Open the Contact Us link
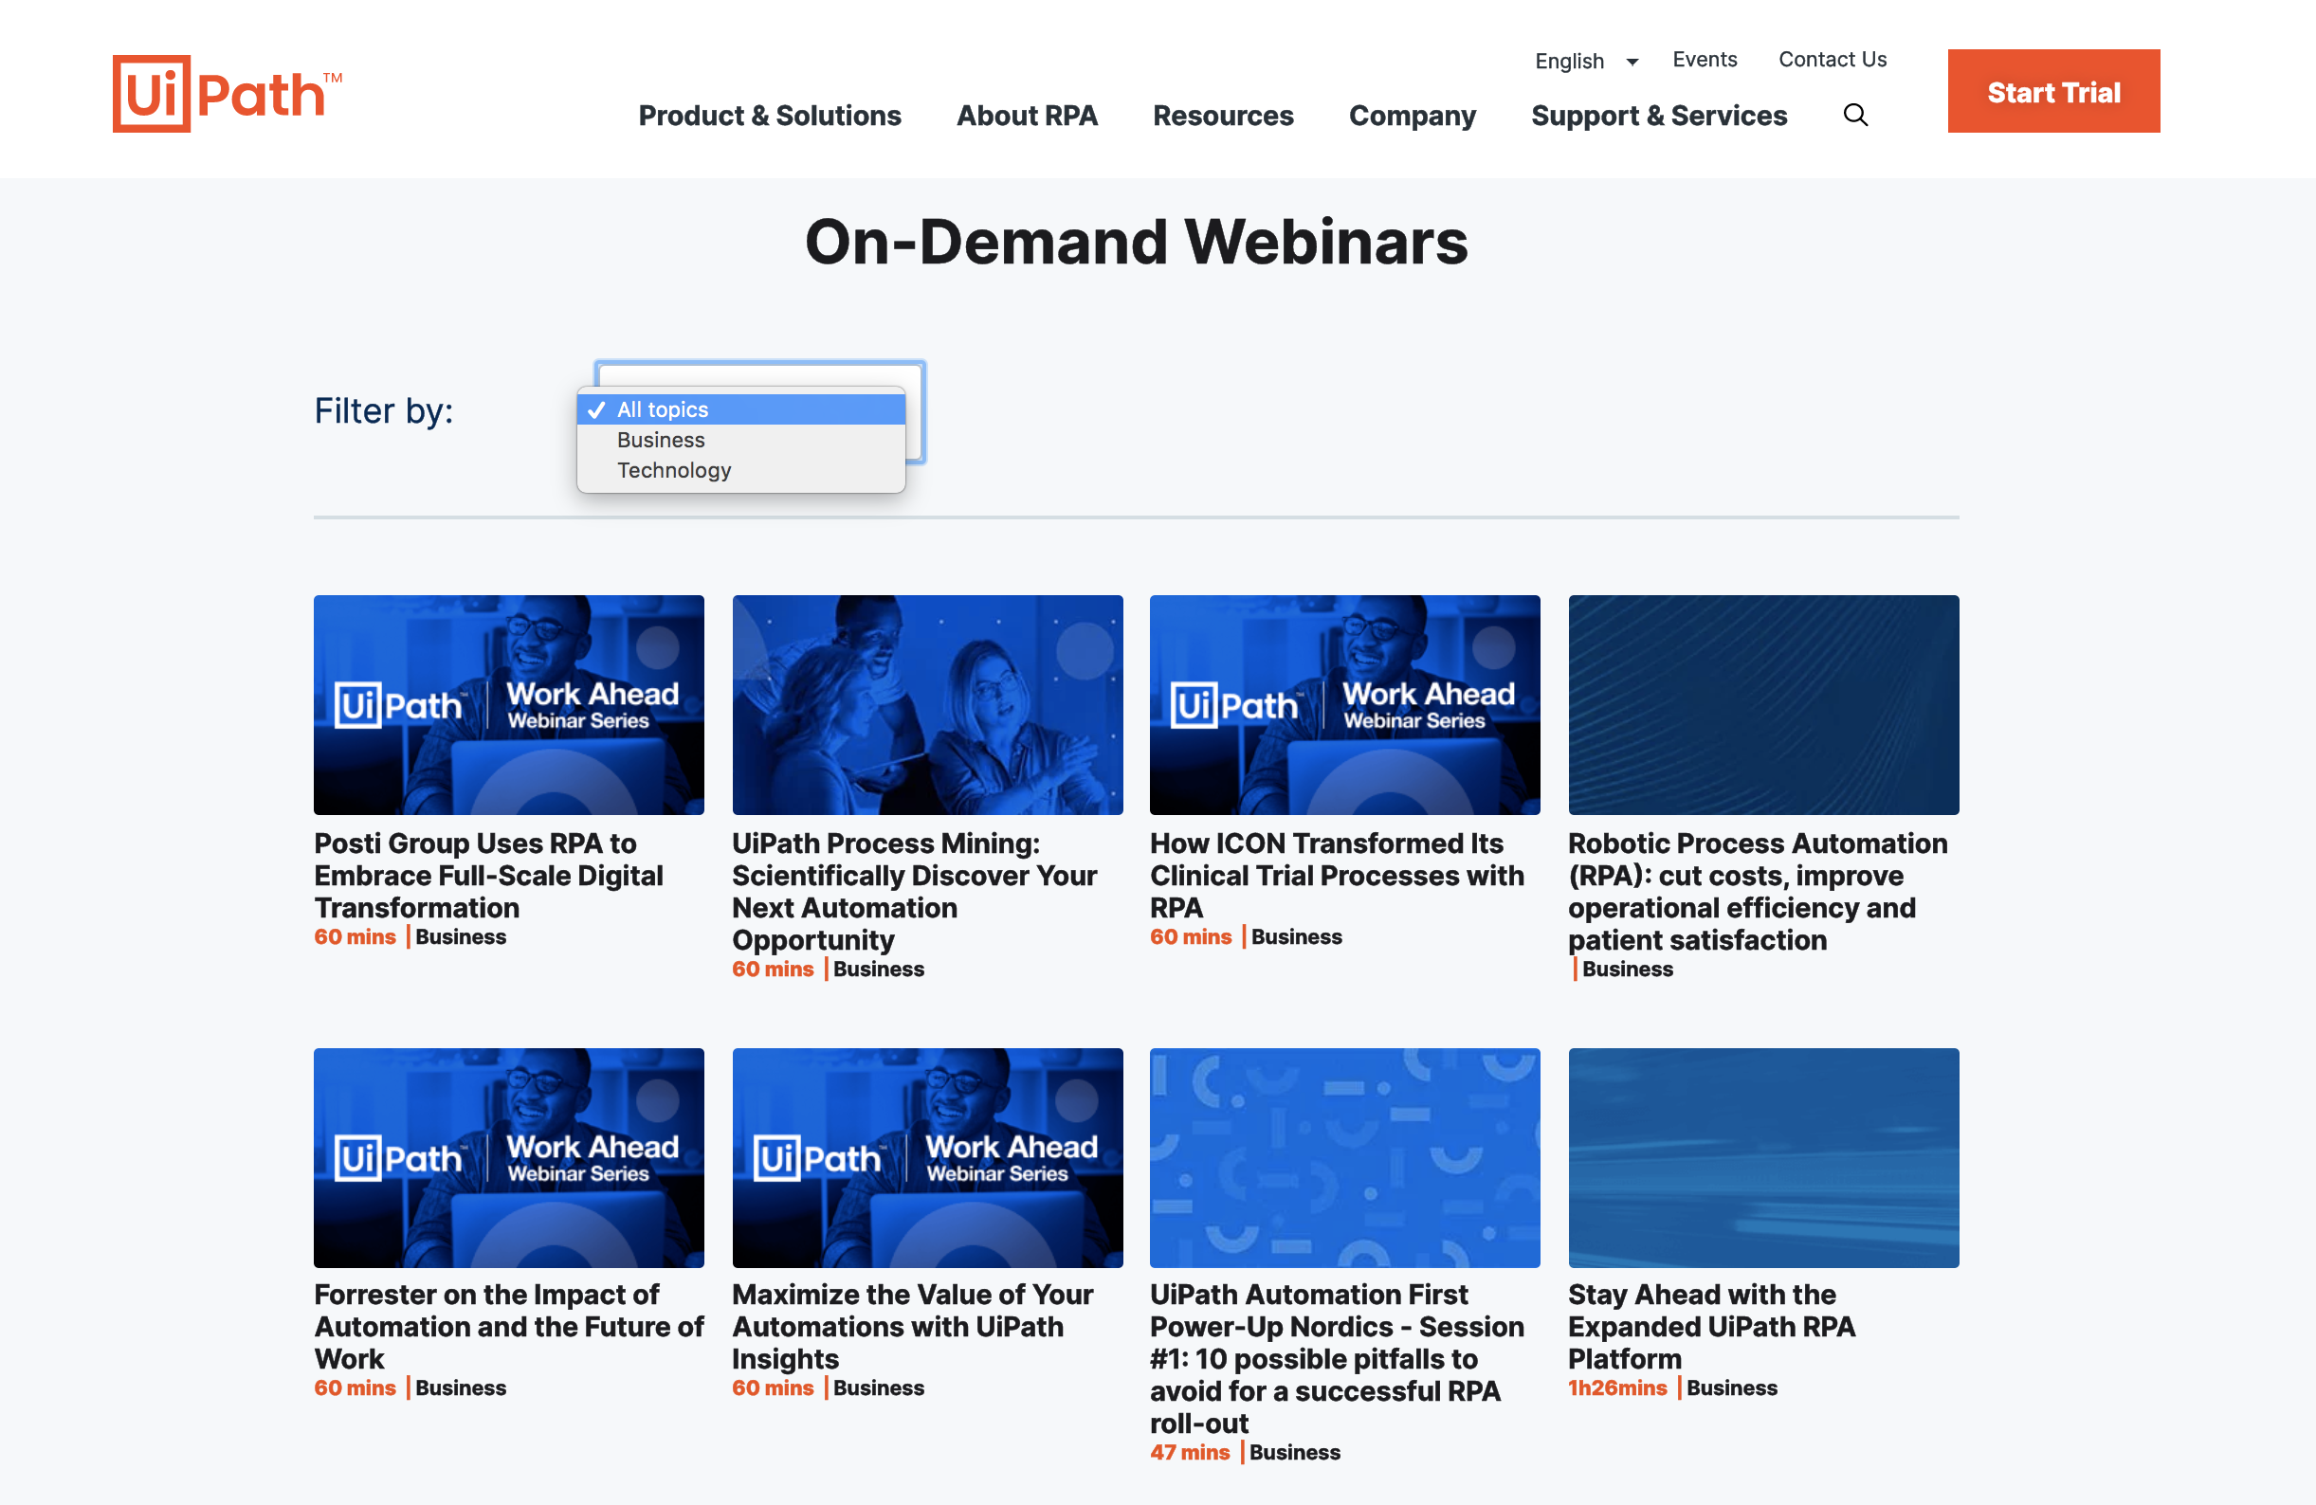 1833,60
